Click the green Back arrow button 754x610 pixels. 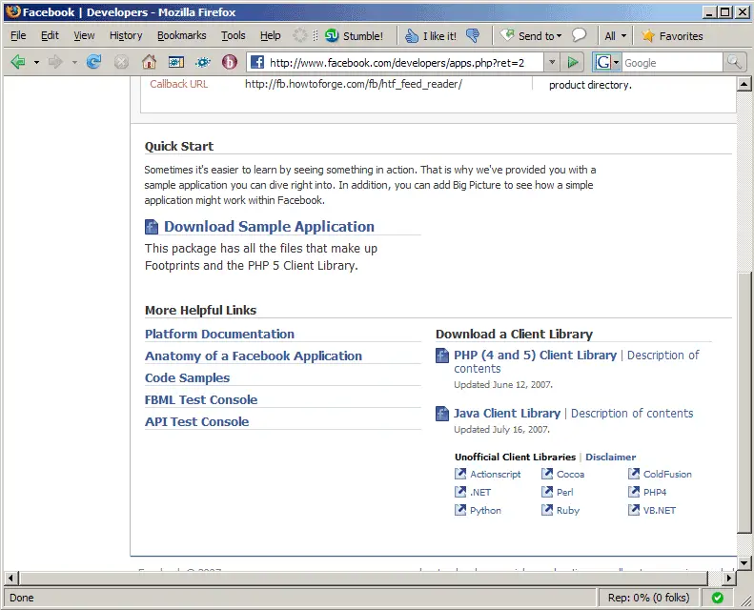point(18,62)
